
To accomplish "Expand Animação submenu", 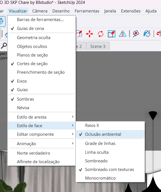I will click(x=42, y=144).
